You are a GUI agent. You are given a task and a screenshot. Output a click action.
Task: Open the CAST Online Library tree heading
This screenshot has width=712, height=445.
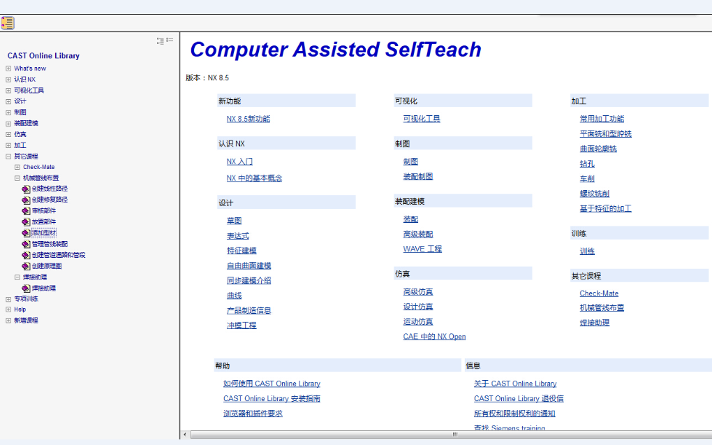click(x=43, y=56)
